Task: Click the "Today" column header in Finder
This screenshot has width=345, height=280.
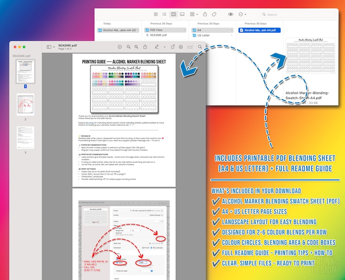Action: (x=107, y=23)
